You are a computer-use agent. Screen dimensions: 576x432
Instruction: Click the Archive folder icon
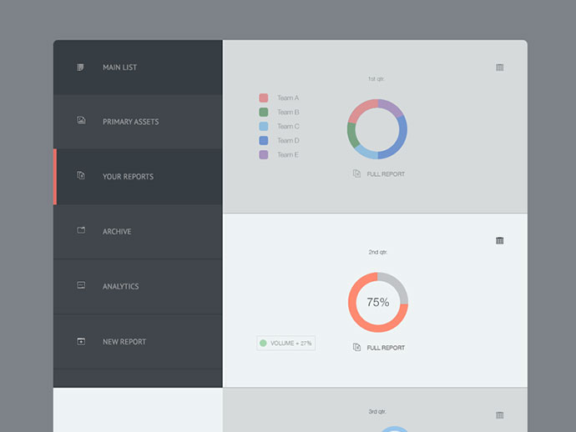[81, 230]
